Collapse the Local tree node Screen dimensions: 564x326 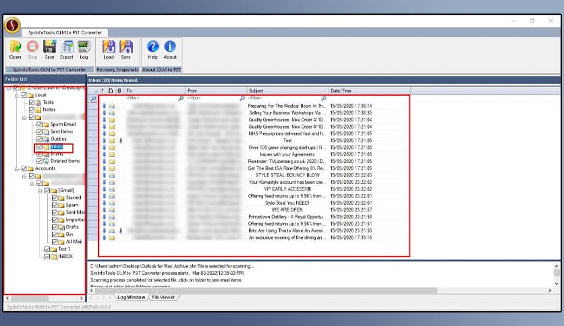click(17, 96)
